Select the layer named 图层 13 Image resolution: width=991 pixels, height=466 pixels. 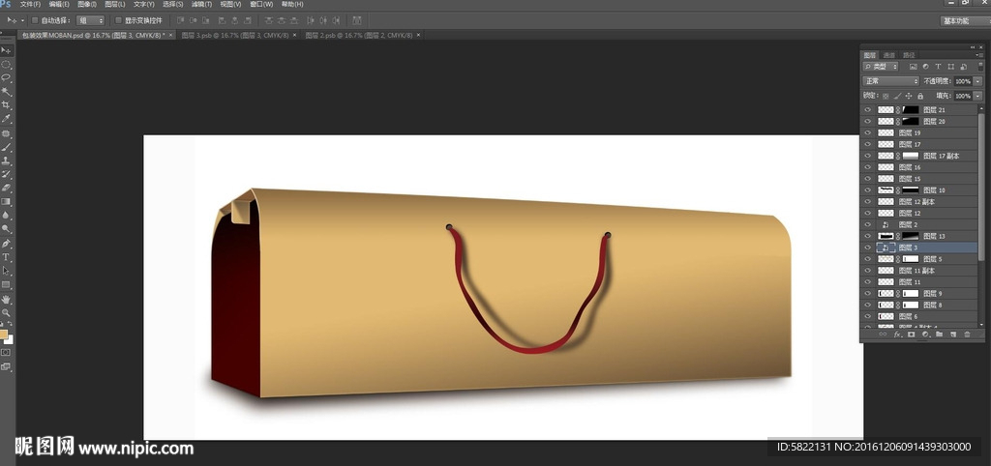click(x=934, y=236)
